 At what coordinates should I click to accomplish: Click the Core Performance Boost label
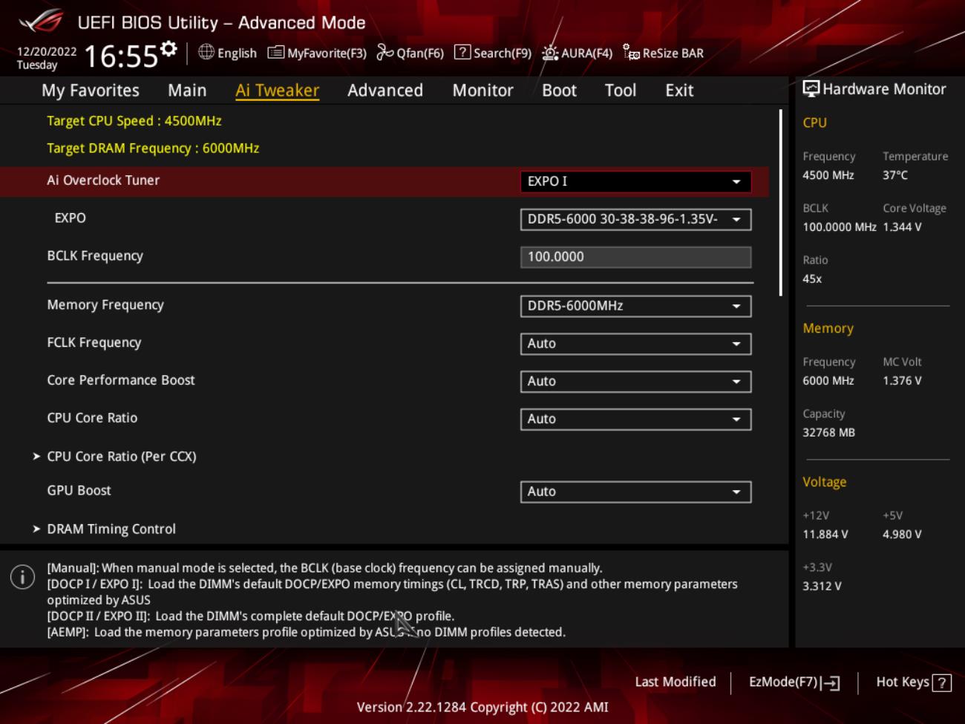coord(121,380)
